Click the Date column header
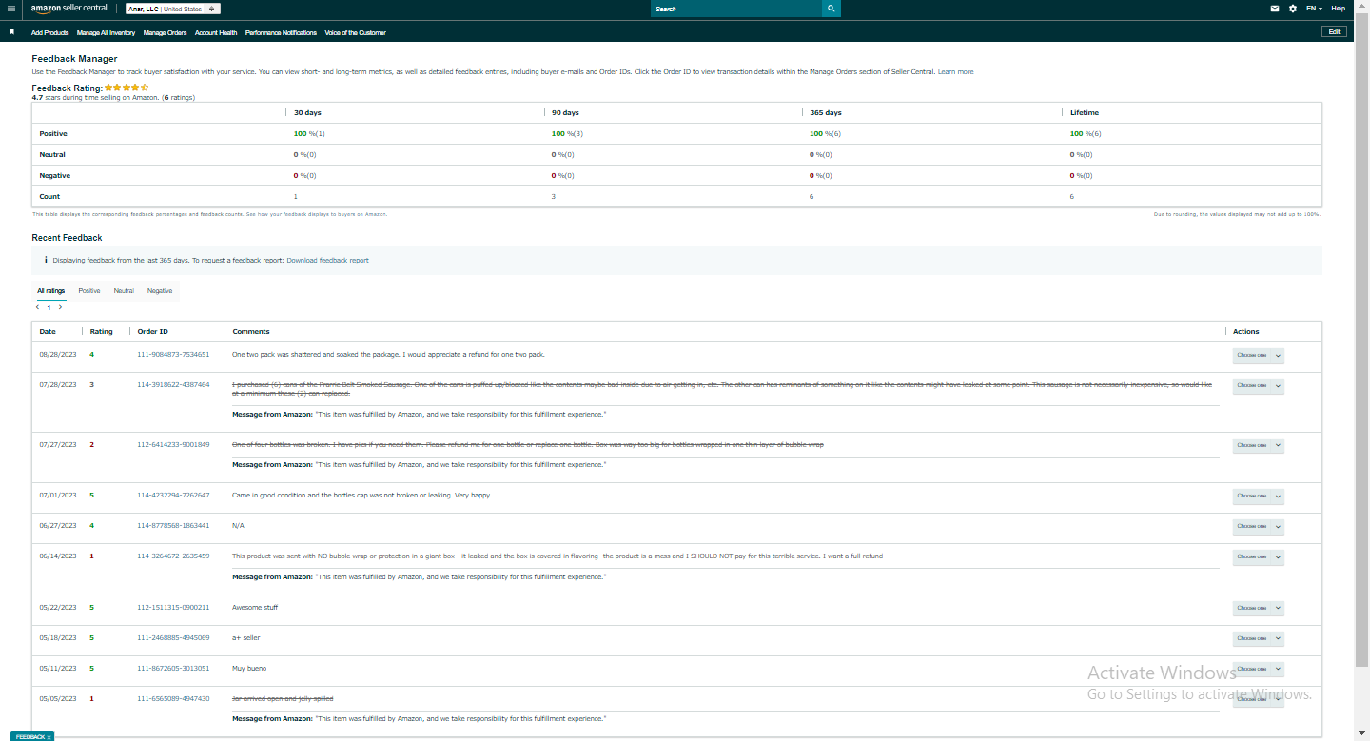 click(48, 332)
